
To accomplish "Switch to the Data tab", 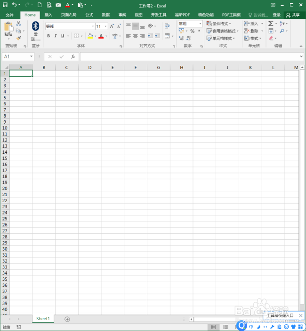I will (105, 15).
